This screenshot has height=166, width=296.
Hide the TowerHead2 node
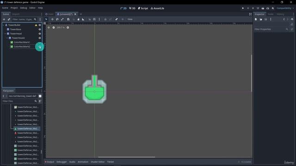(x=40, y=38)
